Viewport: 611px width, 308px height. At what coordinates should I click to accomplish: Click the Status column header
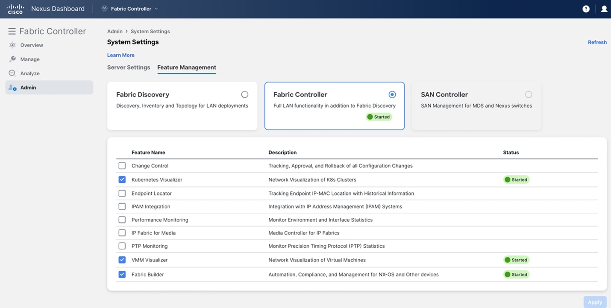511,152
